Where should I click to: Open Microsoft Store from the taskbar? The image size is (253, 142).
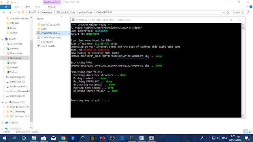(x=43, y=138)
